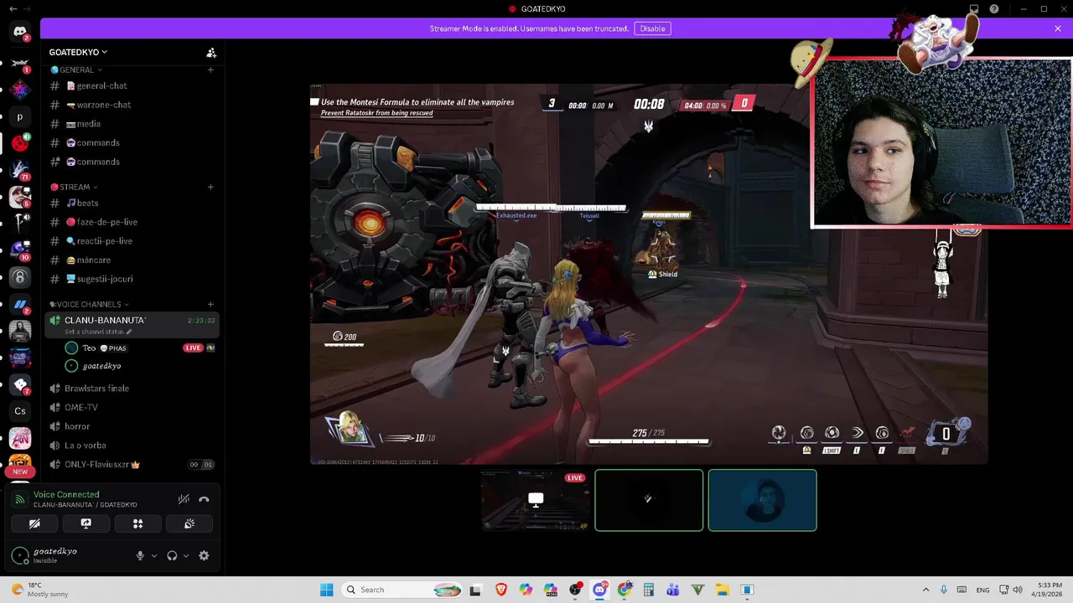Open the server icon with NEW badge
1073x603 pixels.
20,465
